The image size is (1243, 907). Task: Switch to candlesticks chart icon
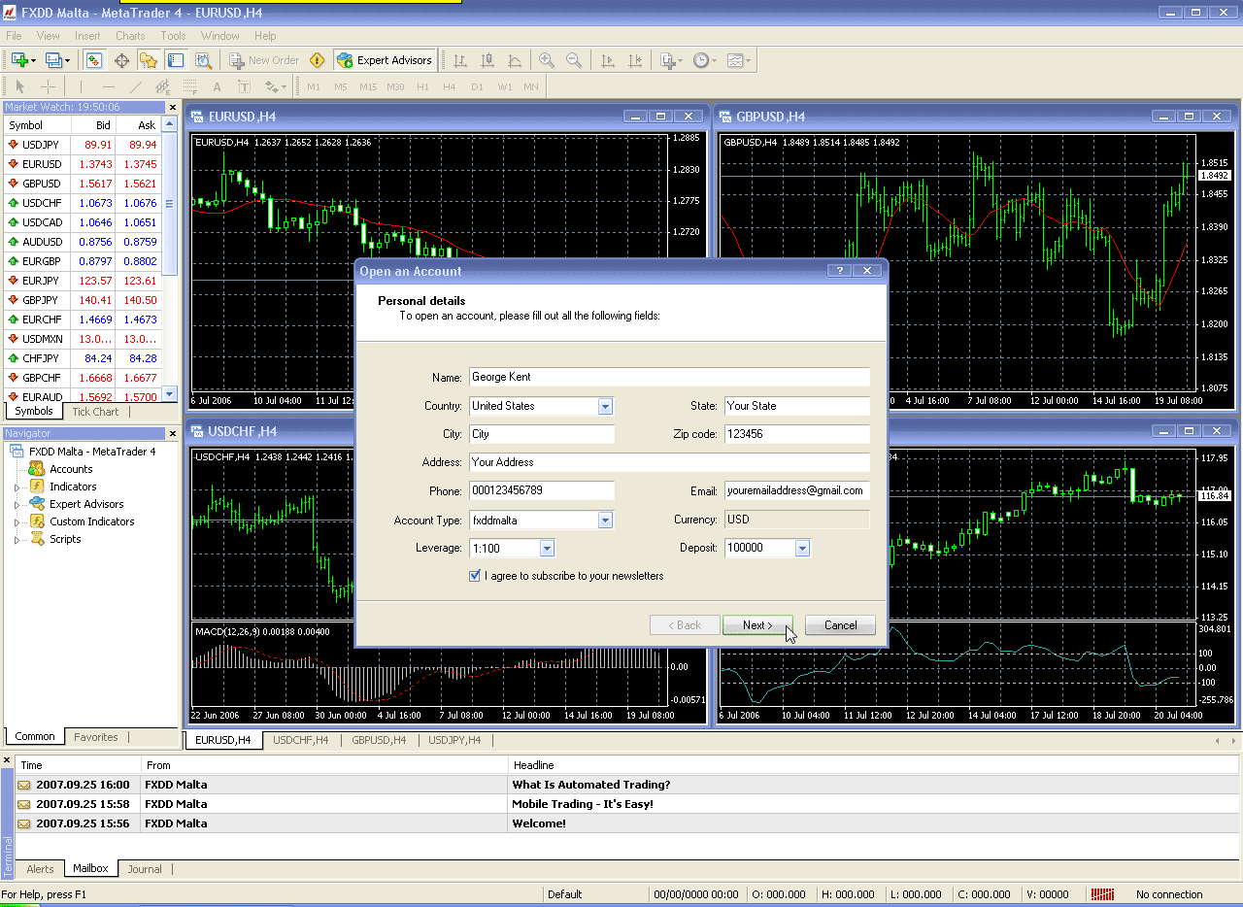[x=487, y=60]
